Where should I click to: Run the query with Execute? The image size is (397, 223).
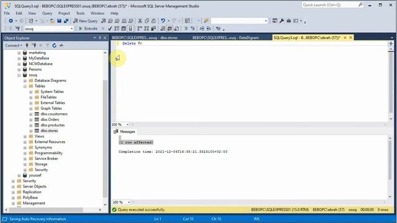coord(88,28)
